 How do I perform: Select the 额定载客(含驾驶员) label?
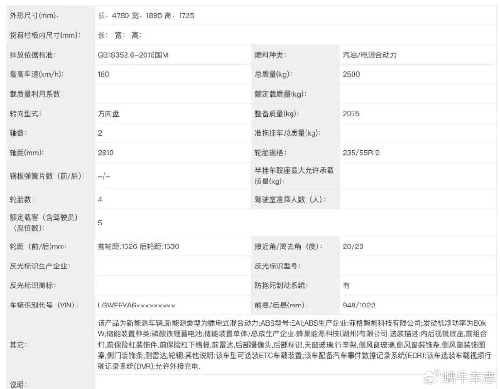pyautogui.click(x=43, y=223)
